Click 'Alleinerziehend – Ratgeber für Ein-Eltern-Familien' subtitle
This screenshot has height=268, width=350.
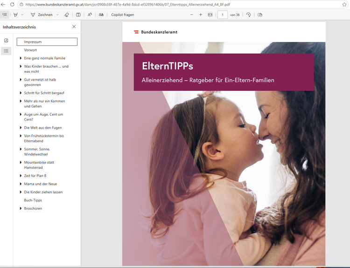(208, 80)
